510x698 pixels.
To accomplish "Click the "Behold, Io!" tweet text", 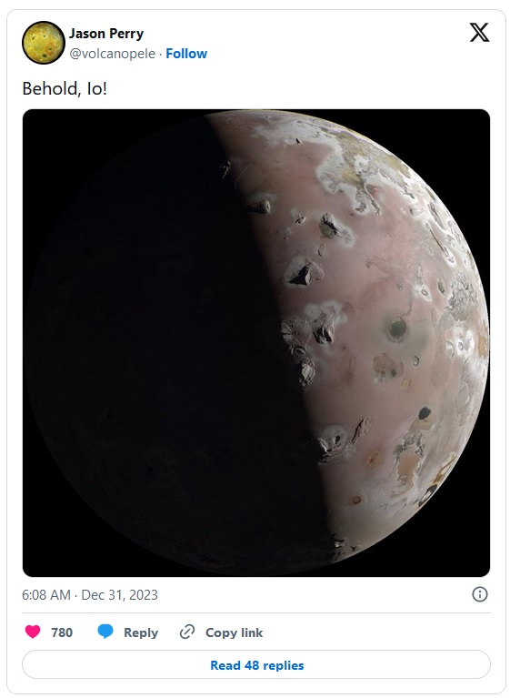I will (65, 88).
